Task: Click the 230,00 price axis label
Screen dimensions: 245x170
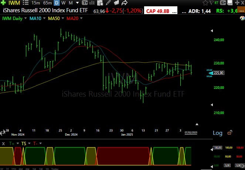Action: click(x=219, y=63)
